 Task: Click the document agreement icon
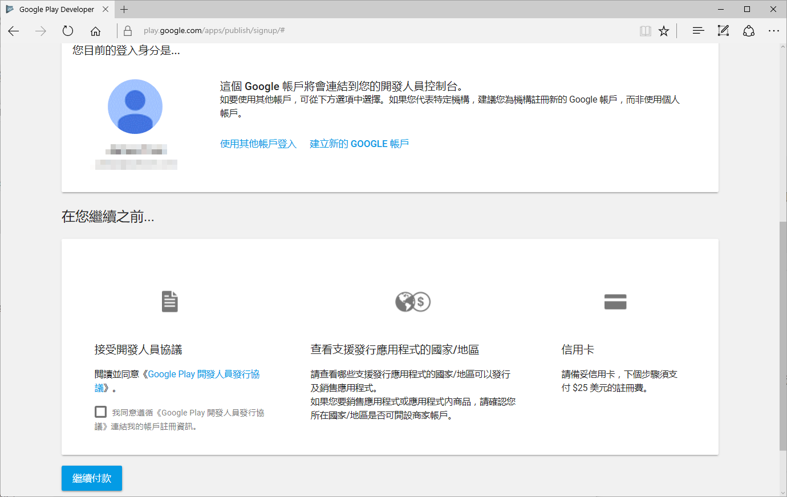point(170,302)
